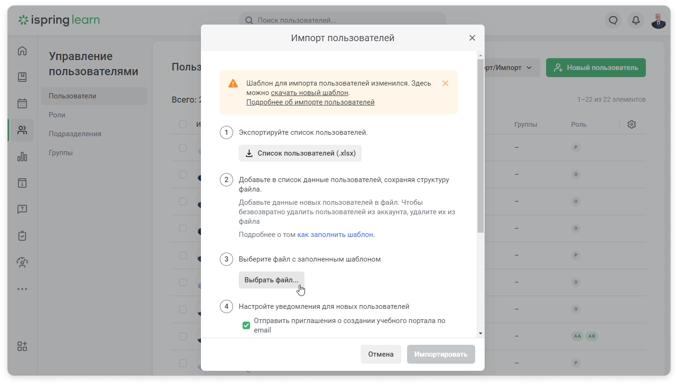Open the add-apps icon at sidebar bottom
The height and width of the screenshot is (385, 678).
point(22,346)
